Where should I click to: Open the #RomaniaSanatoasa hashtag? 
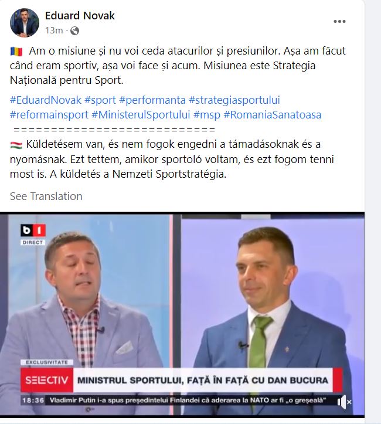(273, 115)
